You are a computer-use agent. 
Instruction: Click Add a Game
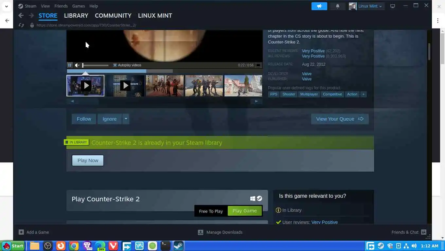pyautogui.click(x=34, y=232)
